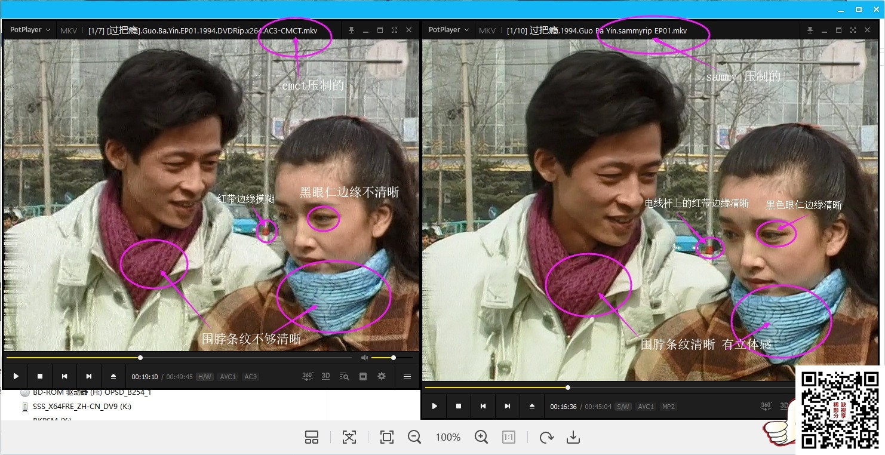The image size is (885, 455).
Task: Toggle S/W decoding badge in right player
Action: tap(623, 407)
